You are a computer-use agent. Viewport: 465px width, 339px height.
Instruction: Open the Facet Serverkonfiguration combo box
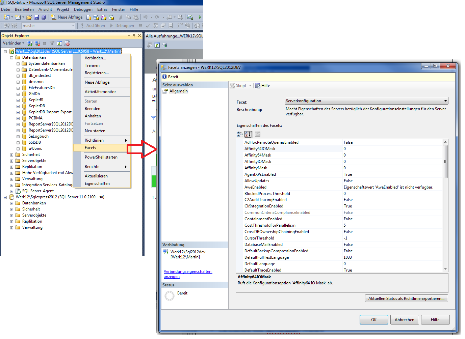point(366,101)
